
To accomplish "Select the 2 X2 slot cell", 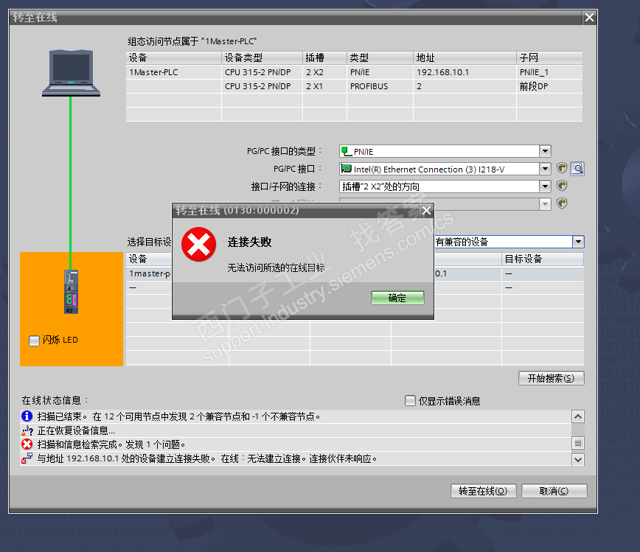I will coord(325,72).
